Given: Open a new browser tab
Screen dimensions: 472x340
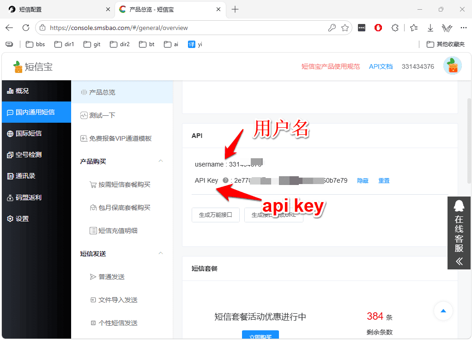Looking at the screenshot, I should point(235,10).
